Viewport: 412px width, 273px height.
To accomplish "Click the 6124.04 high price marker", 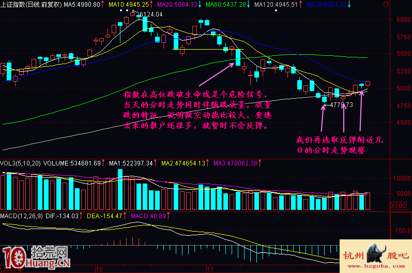I will point(151,14).
